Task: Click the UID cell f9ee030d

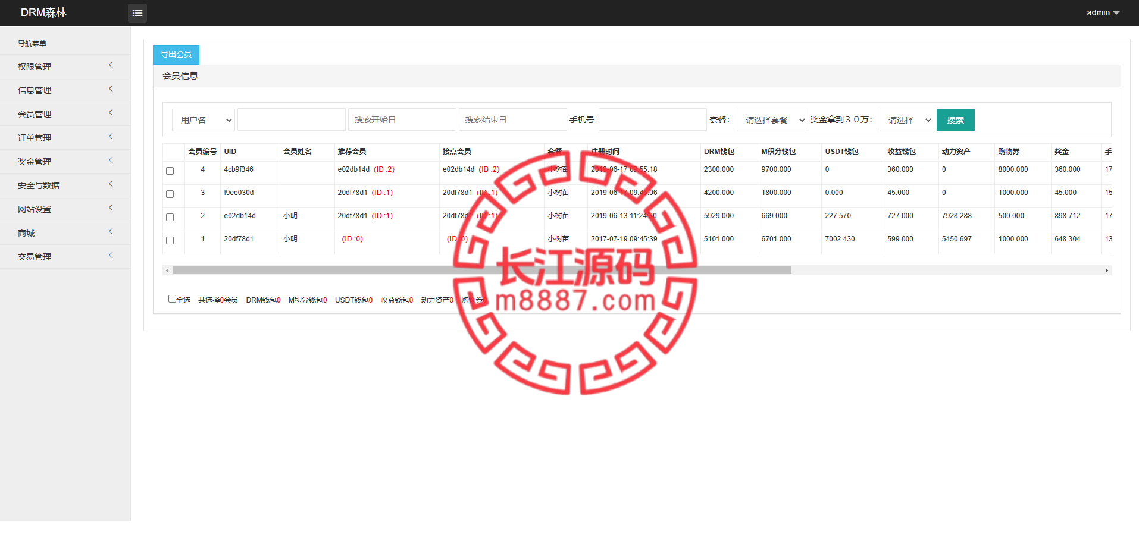Action: tap(239, 193)
